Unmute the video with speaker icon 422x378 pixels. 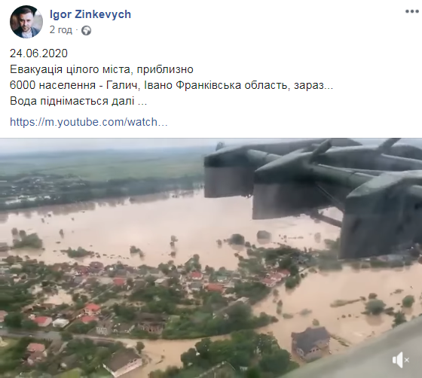(401, 360)
